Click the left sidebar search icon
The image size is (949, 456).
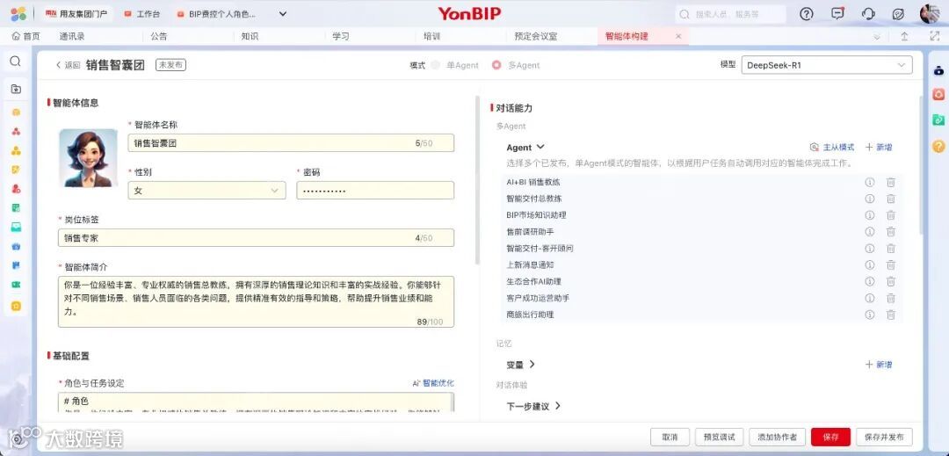(x=16, y=62)
